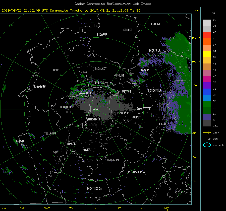Click the BADAMI city label
Screen dimensions: 226x211
point(99,83)
